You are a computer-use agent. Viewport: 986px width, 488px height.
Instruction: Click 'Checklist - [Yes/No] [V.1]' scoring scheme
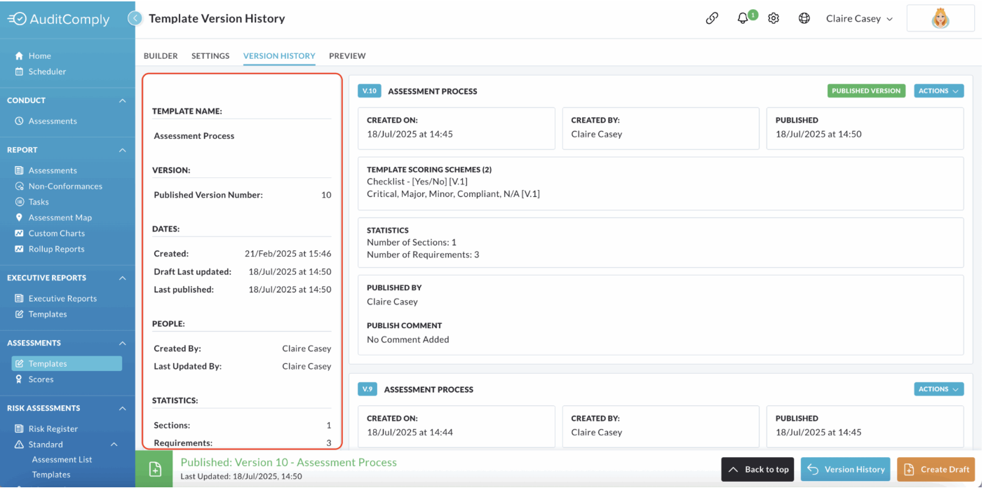point(417,182)
